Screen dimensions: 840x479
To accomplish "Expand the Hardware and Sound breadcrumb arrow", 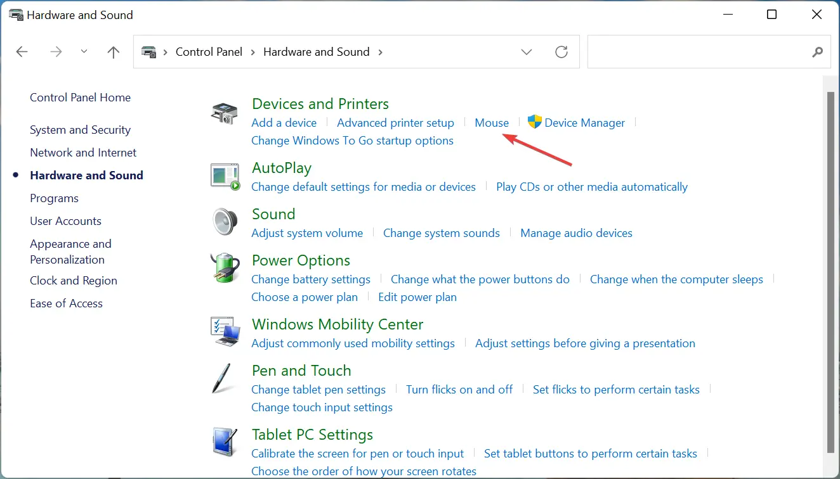I will pos(381,52).
